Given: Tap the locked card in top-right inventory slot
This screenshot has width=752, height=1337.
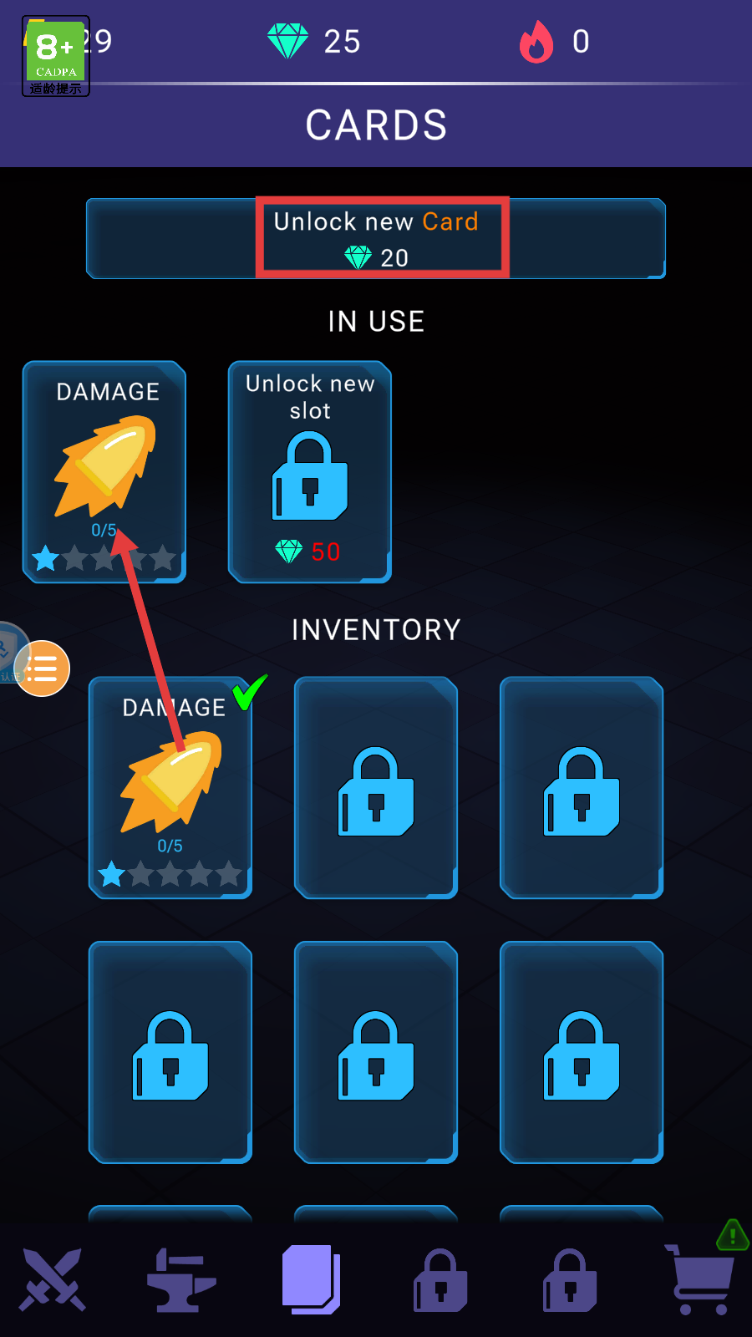Looking at the screenshot, I should click(582, 788).
